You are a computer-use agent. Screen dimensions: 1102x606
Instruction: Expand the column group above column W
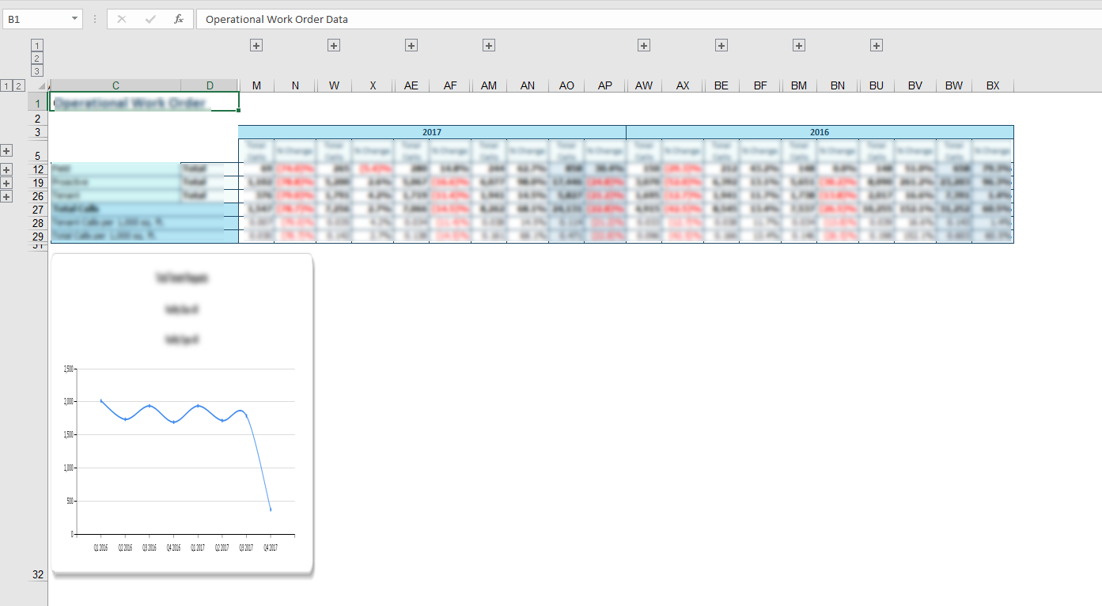[334, 46]
